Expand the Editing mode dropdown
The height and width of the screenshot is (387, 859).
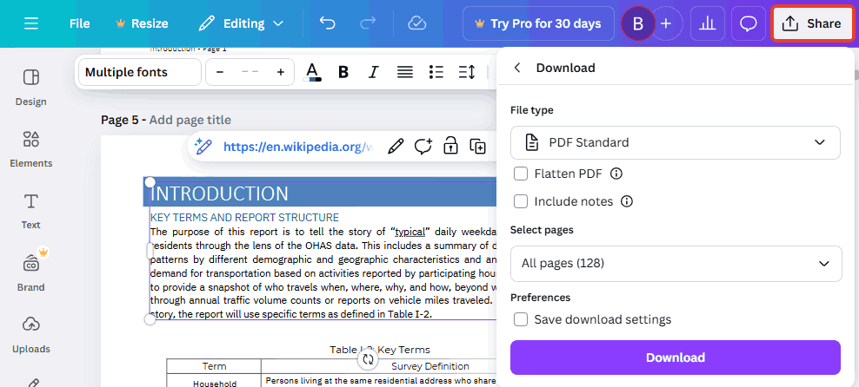[241, 23]
